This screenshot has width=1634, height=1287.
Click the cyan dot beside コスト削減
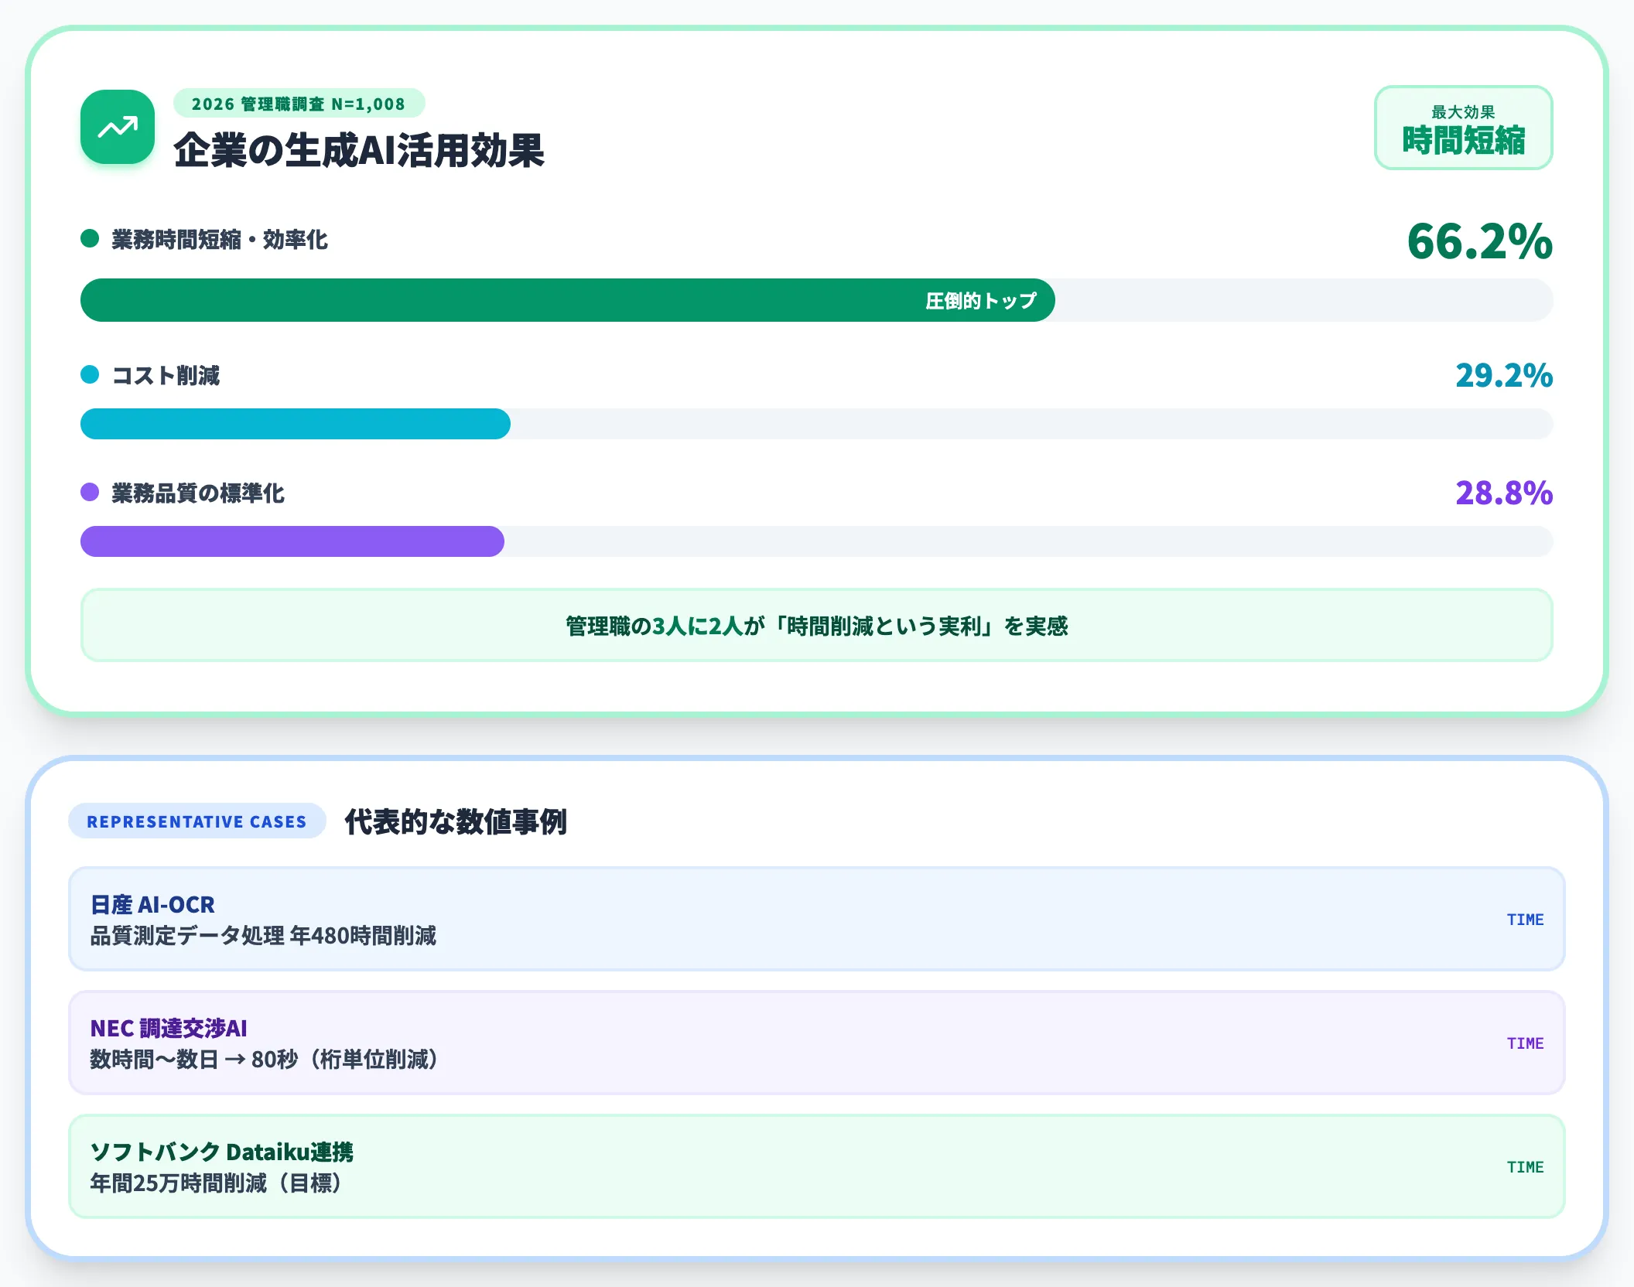click(x=90, y=374)
